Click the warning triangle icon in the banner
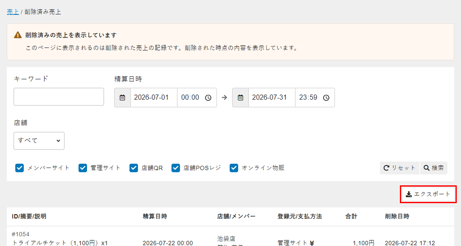This screenshot has width=461, height=246. click(x=18, y=35)
